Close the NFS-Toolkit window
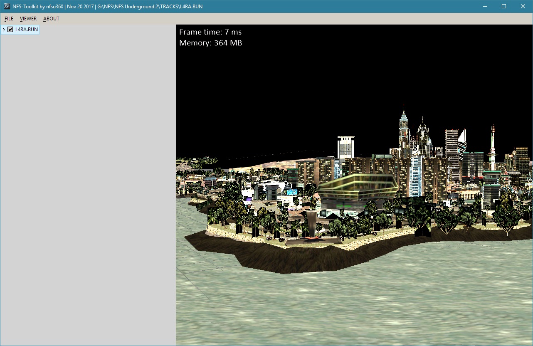 click(x=523, y=6)
